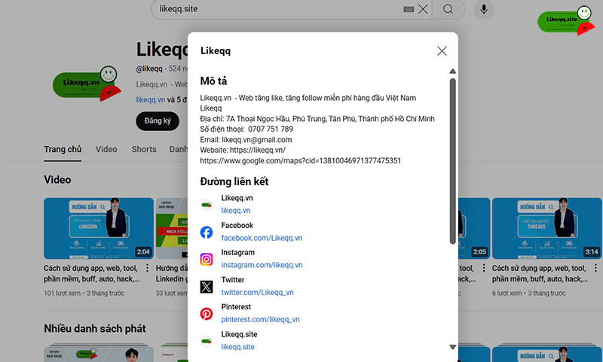Screen dimensions: 603x362
Task: Open more options for the 101 lượt xem video
Action: 147,268
